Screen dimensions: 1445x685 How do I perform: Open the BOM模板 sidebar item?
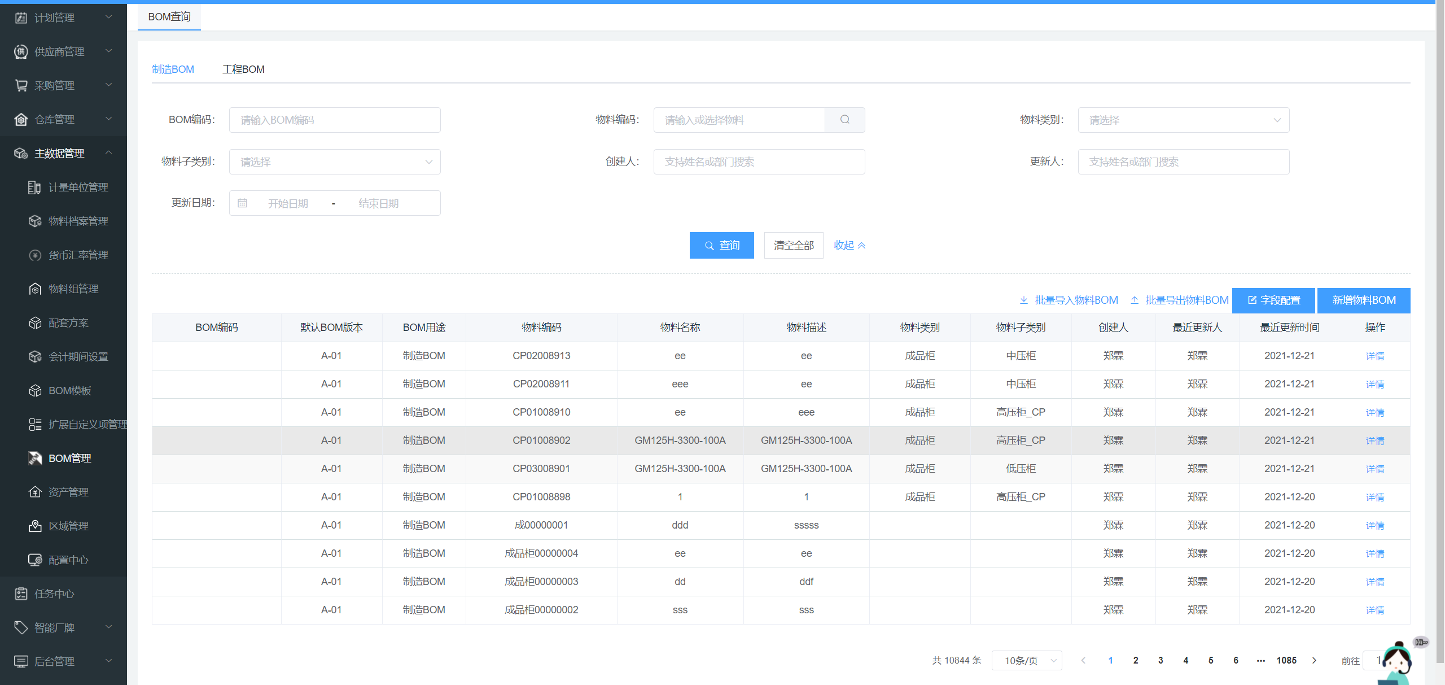(x=69, y=391)
